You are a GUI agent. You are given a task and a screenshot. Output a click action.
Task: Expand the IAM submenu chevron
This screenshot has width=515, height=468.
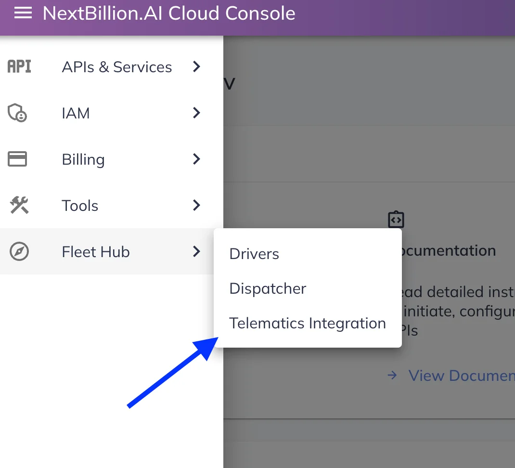(x=196, y=113)
